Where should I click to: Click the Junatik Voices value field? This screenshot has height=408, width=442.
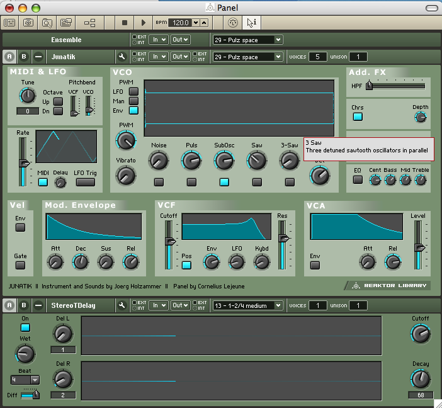coord(317,57)
